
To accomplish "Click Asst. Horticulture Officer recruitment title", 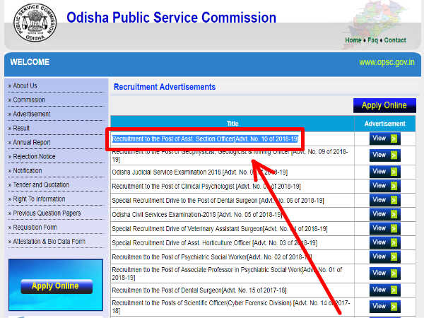I will click(x=214, y=243).
